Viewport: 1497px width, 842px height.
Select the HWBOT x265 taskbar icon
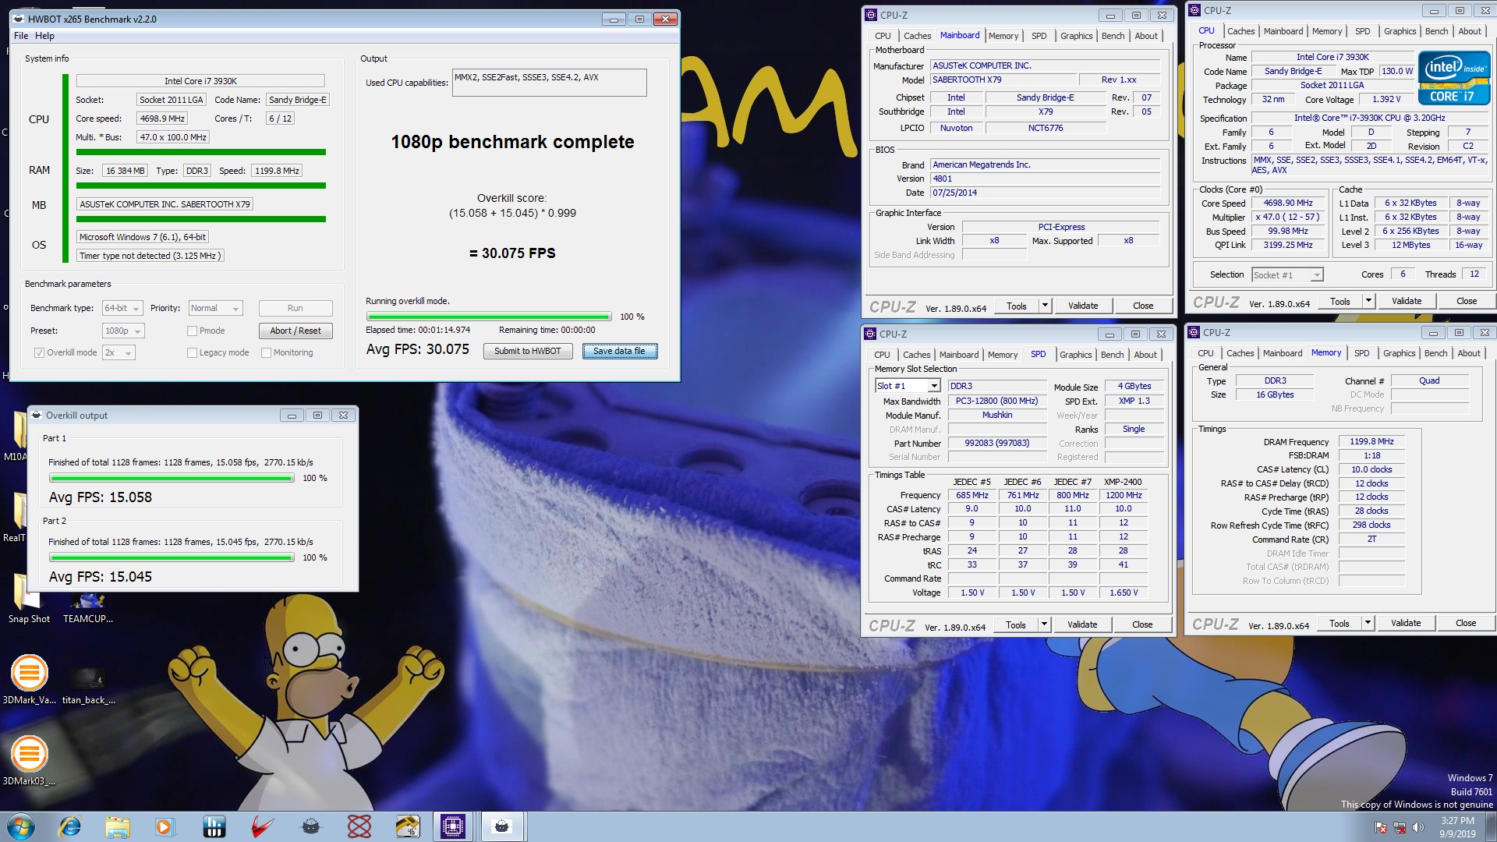point(502,826)
